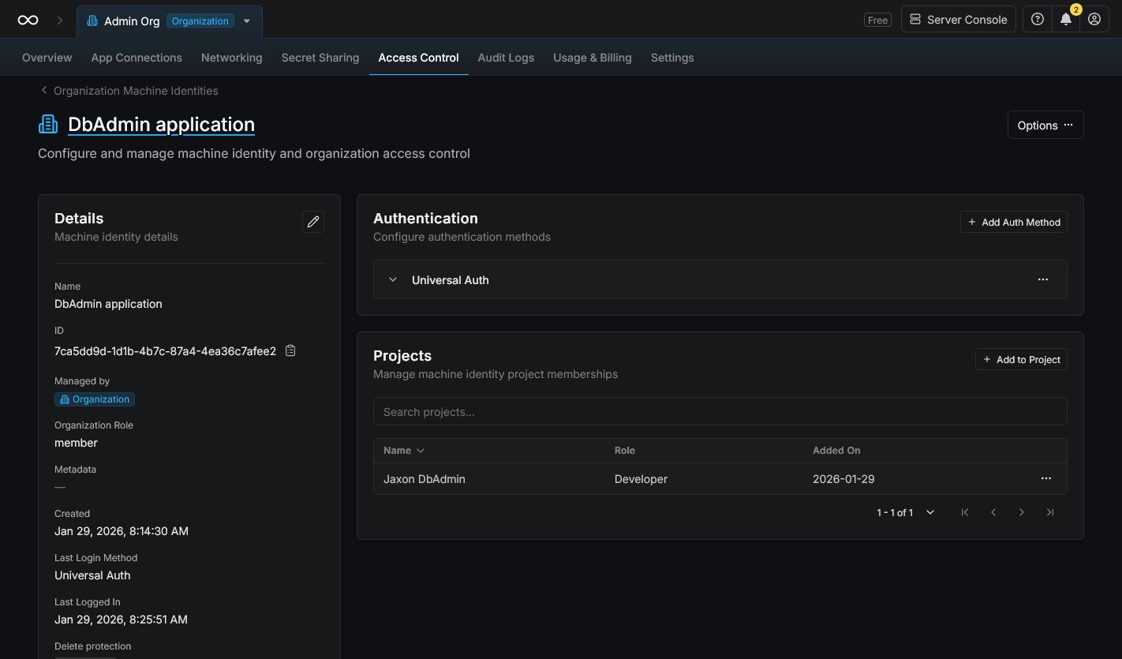Open the rows-per-page dropdown
Viewport: 1122px width, 659px height.
[930, 512]
